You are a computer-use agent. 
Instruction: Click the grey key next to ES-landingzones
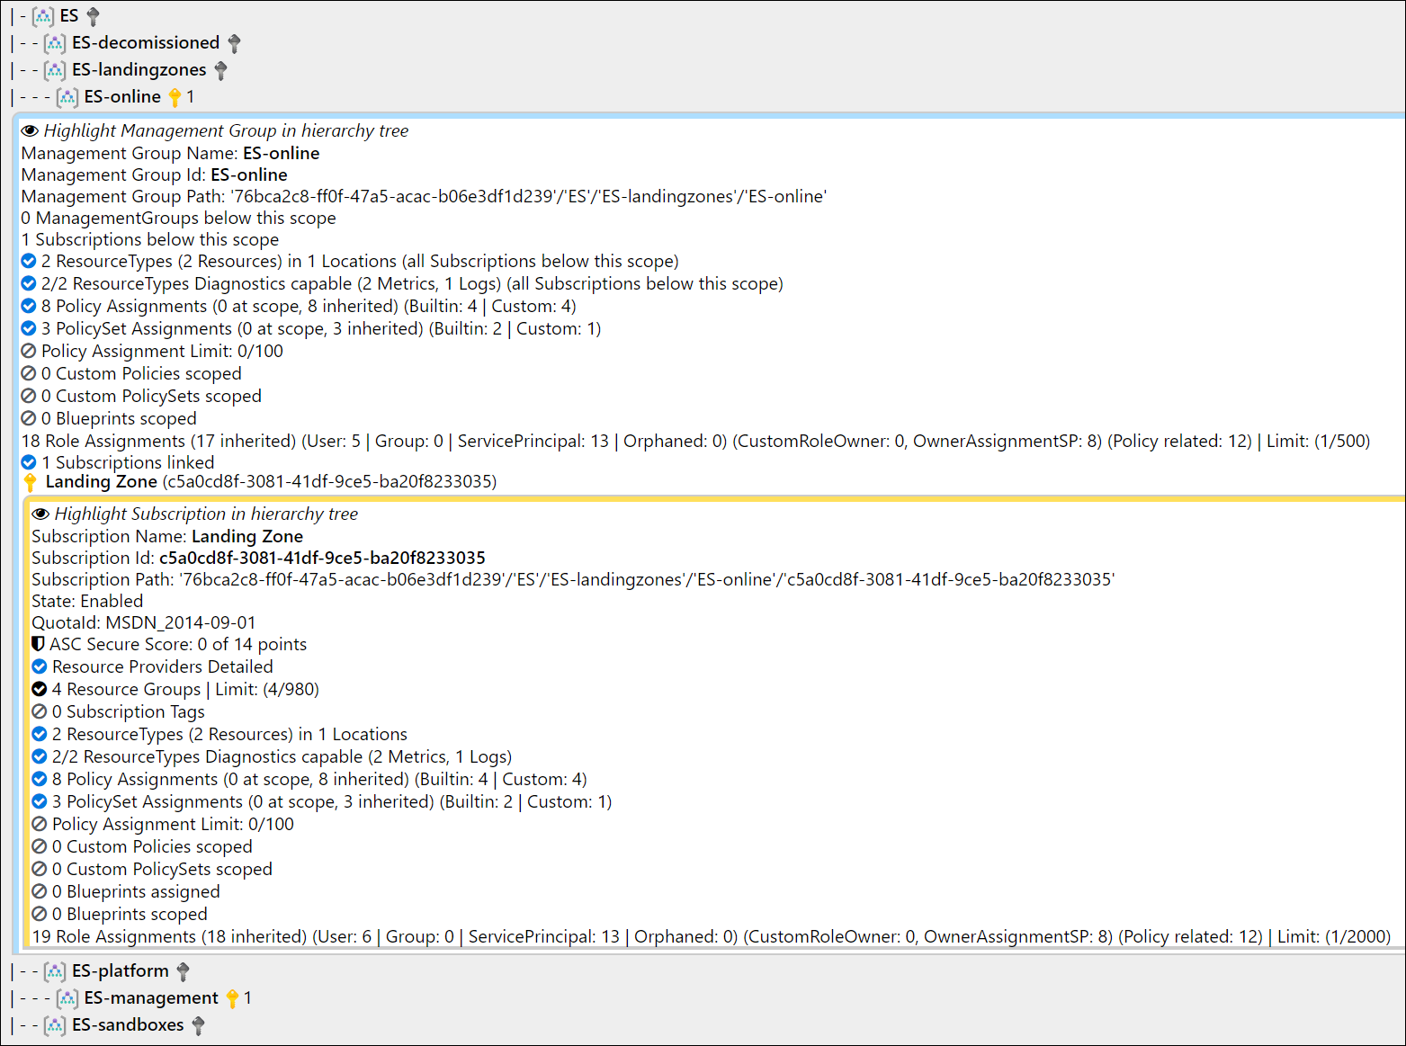point(220,70)
